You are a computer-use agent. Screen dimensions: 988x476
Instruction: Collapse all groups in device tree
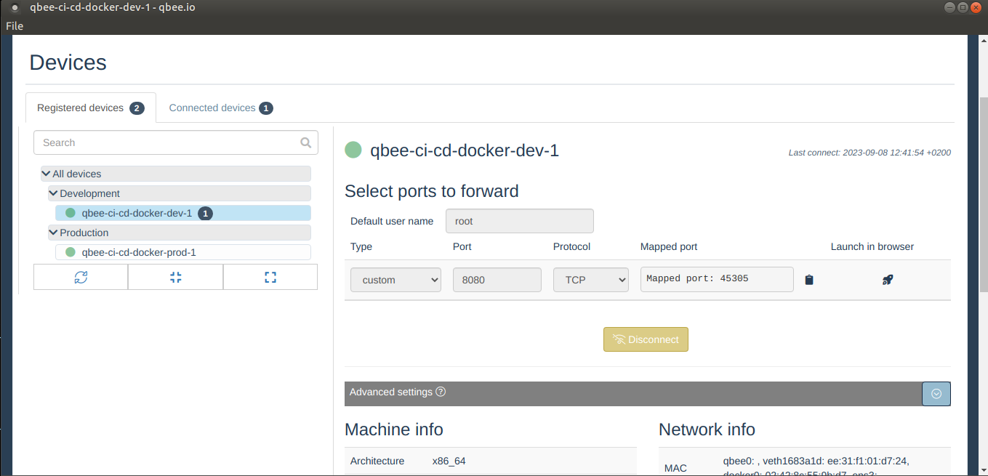175,277
